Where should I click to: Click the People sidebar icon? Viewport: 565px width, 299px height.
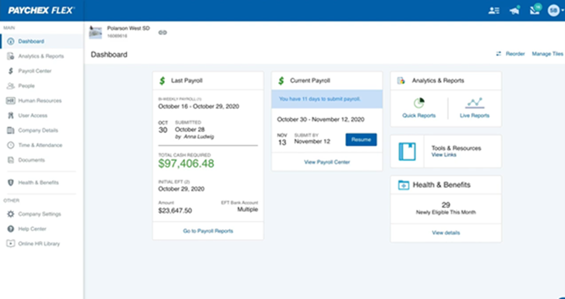11,86
